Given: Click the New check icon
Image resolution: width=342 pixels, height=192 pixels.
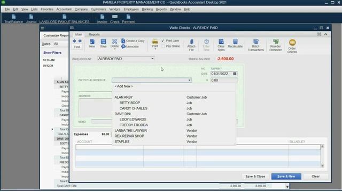Looking at the screenshot, I should [92, 43].
